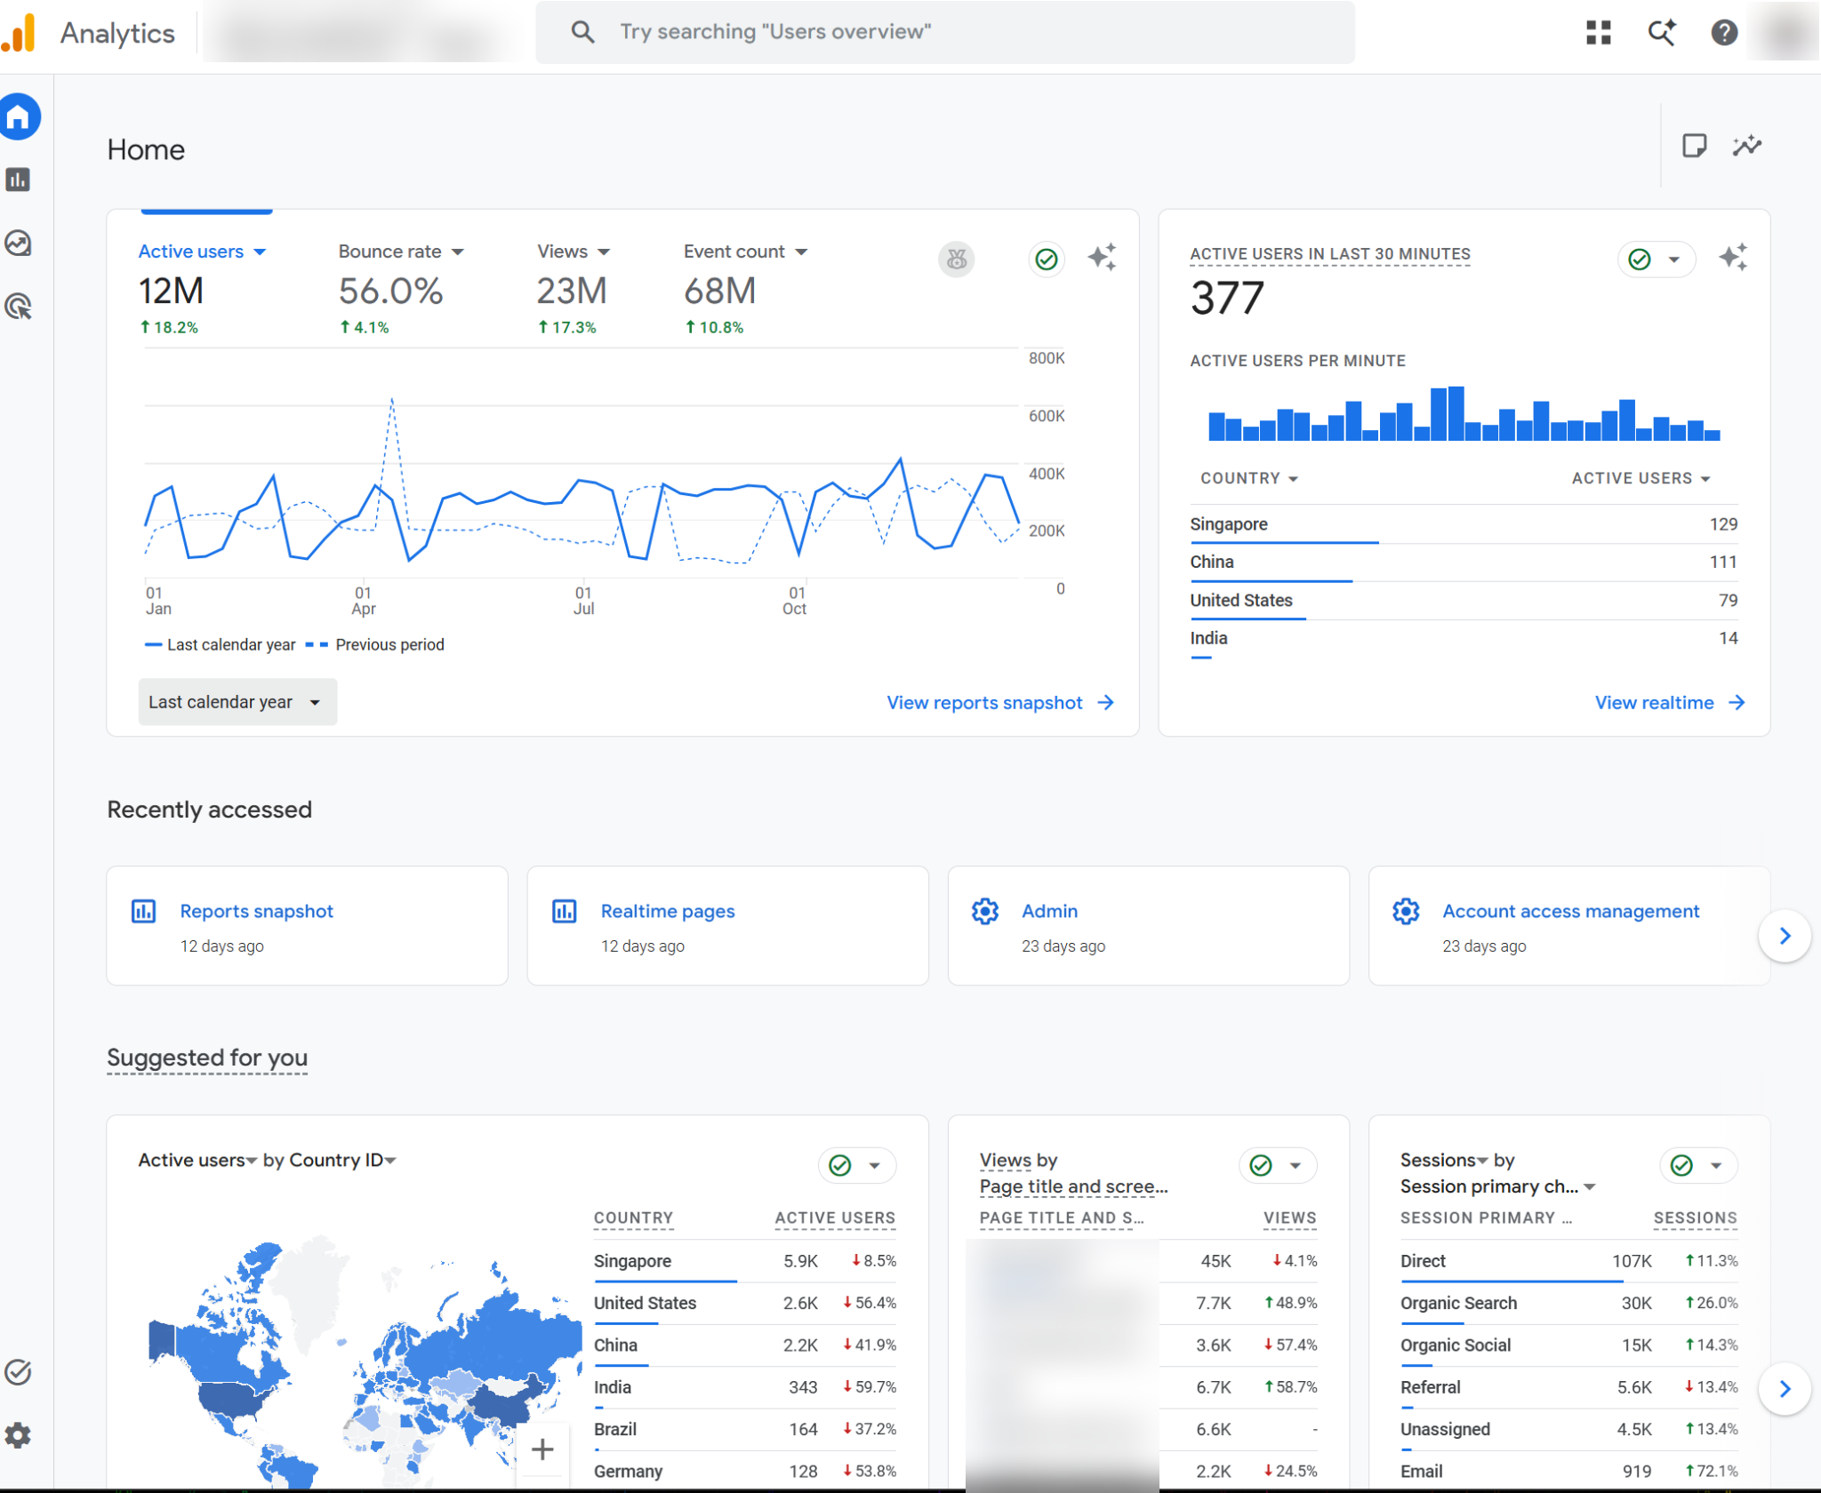Click the search magnifier icon
1821x1493 pixels.
582,32
